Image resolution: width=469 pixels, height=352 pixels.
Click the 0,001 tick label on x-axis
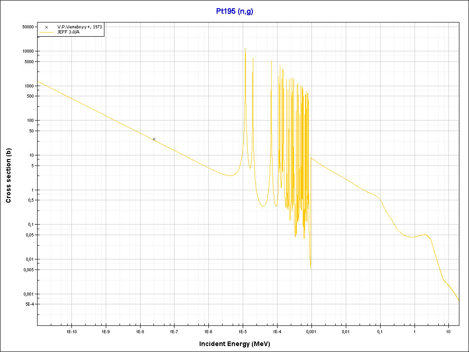[311, 331]
